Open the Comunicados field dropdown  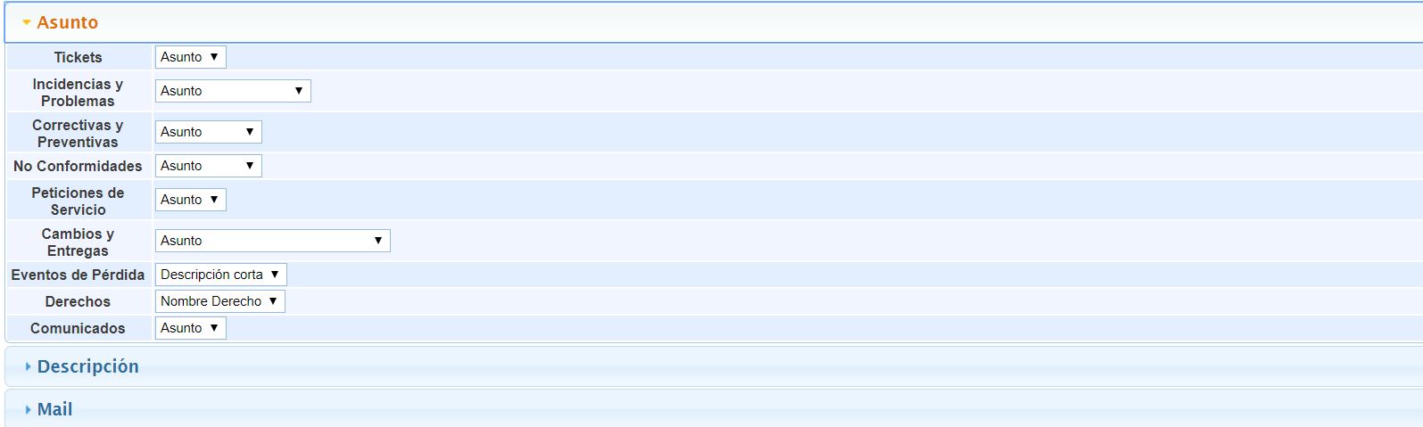(x=190, y=328)
